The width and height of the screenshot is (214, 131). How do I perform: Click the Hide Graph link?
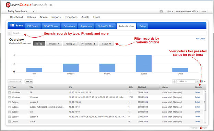tap(200, 39)
